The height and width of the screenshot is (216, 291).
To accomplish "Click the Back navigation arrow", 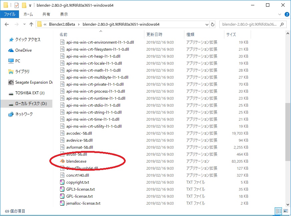I will click(7, 24).
